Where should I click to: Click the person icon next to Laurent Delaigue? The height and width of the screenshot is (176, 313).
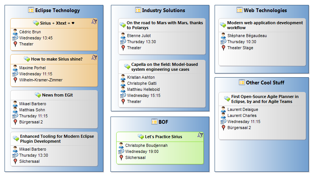223,109
